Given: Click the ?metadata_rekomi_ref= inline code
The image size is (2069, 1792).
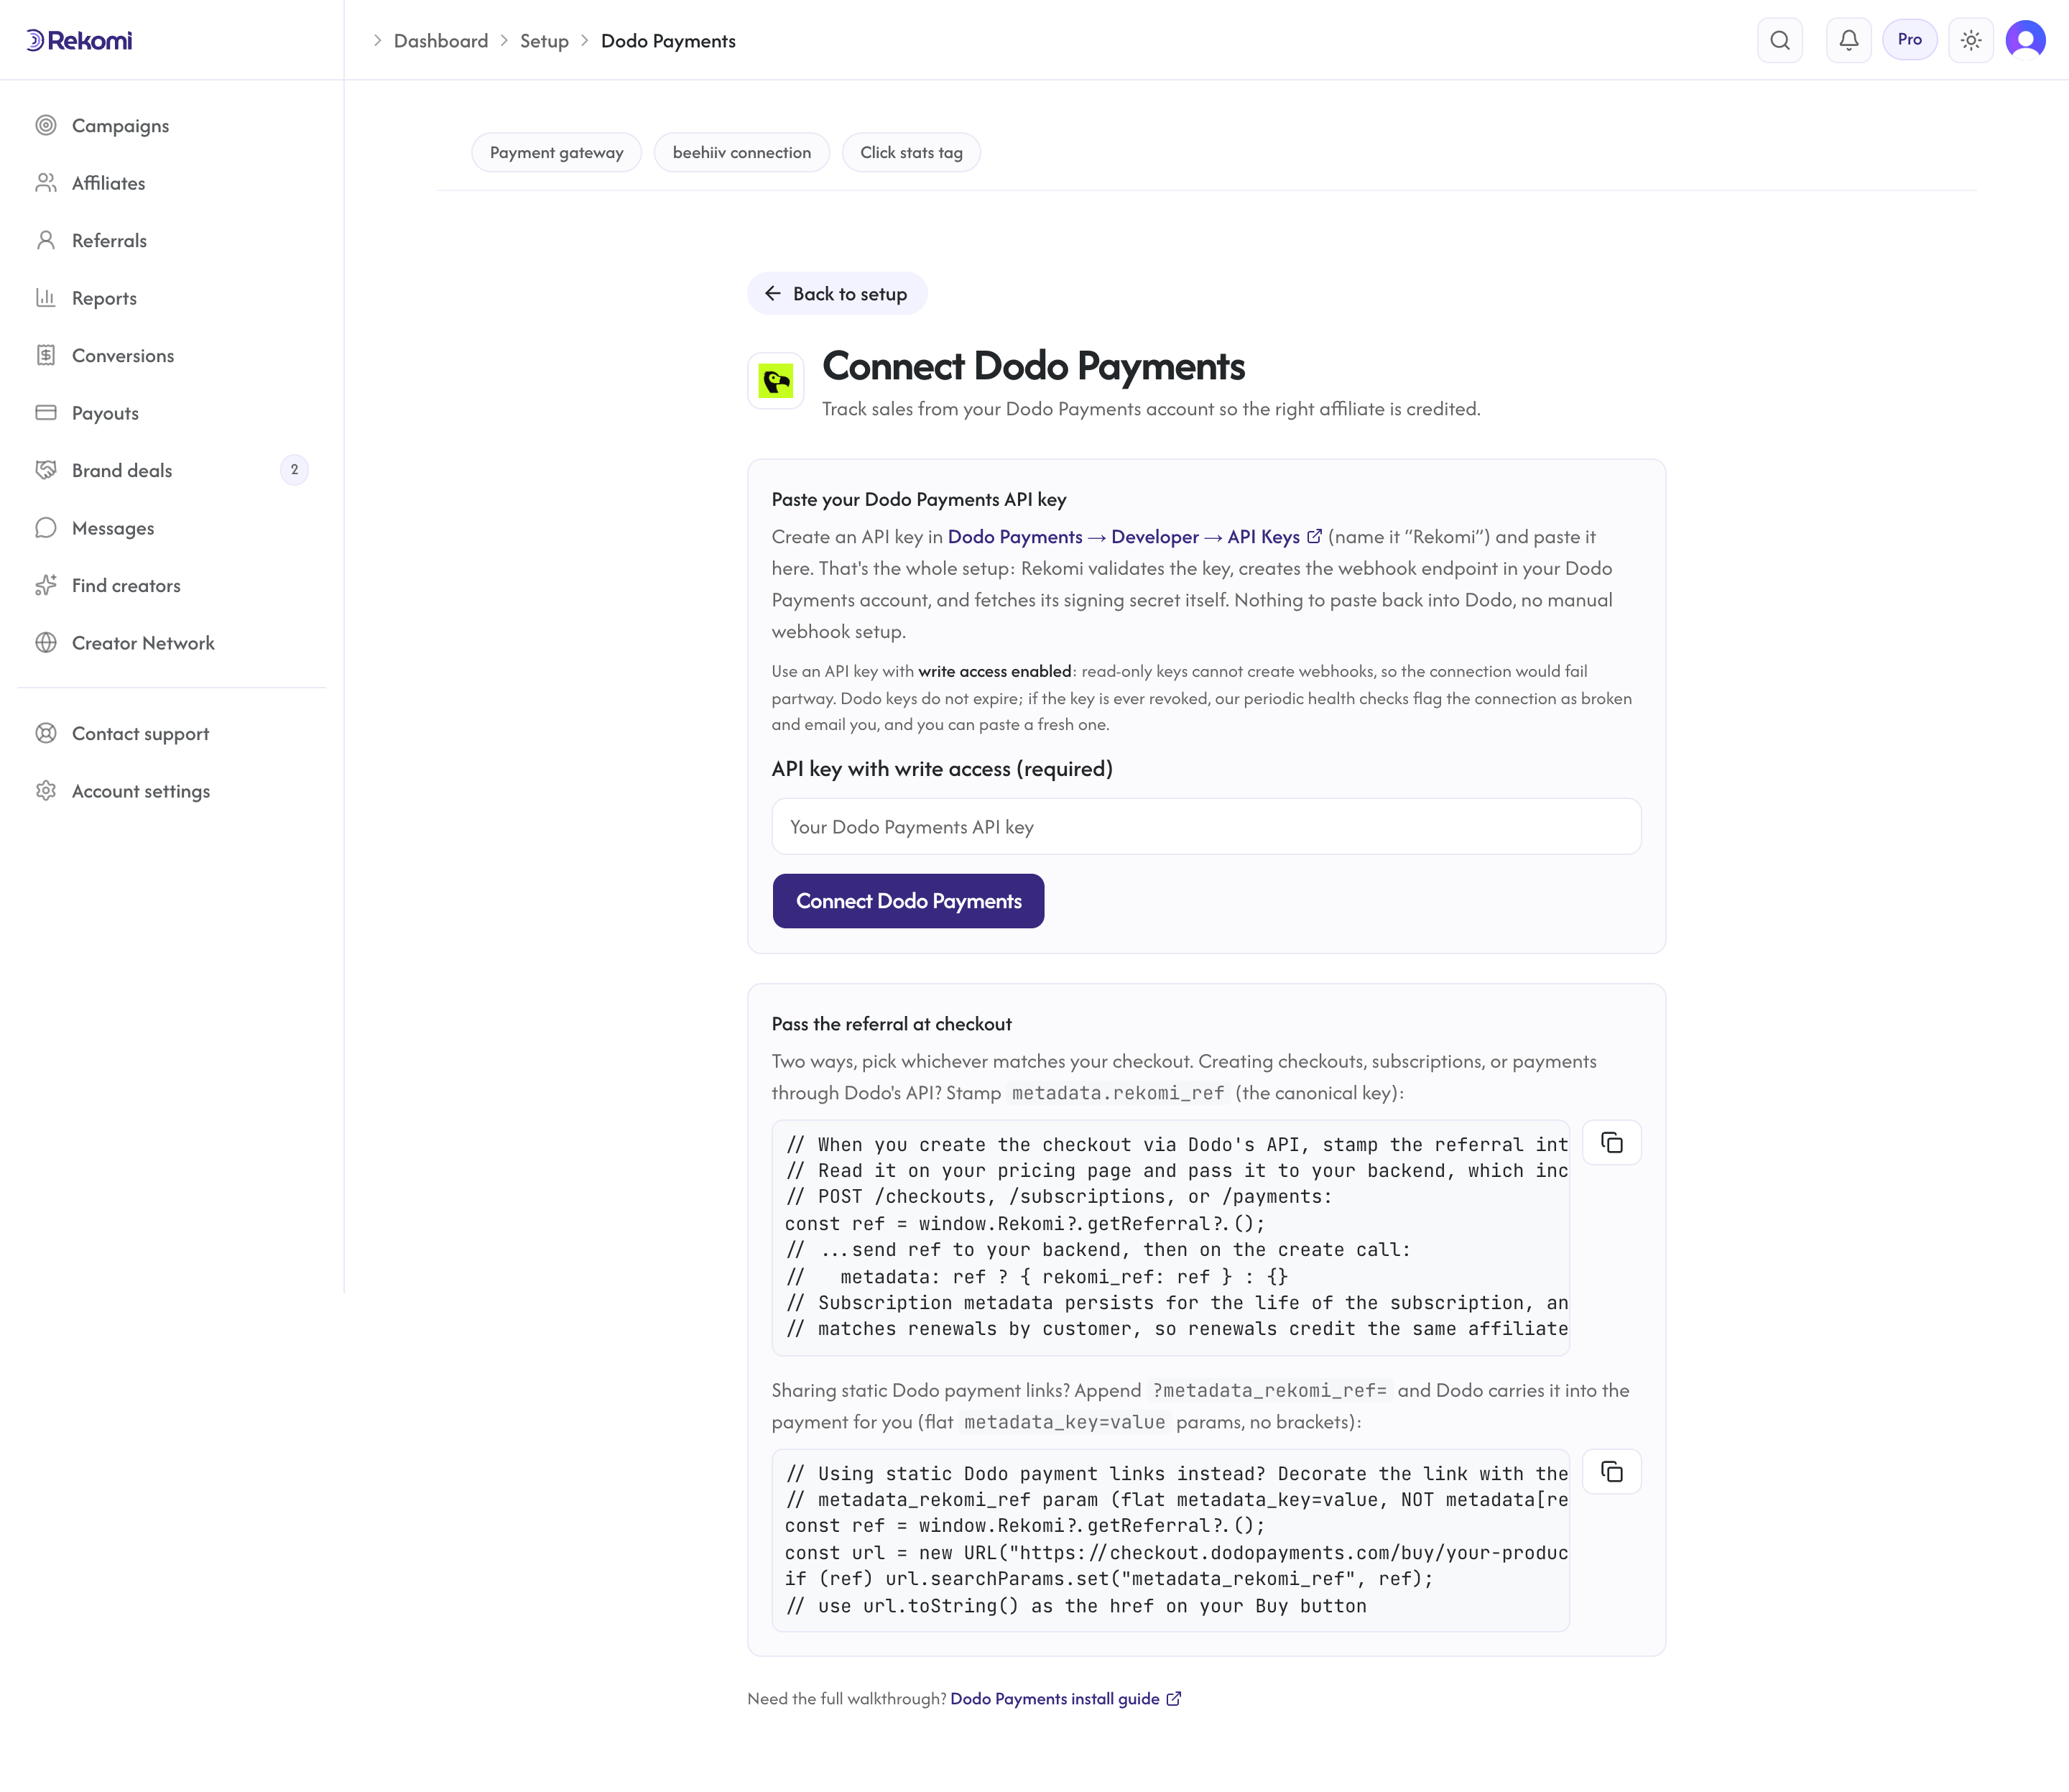Looking at the screenshot, I should pyautogui.click(x=1269, y=1391).
